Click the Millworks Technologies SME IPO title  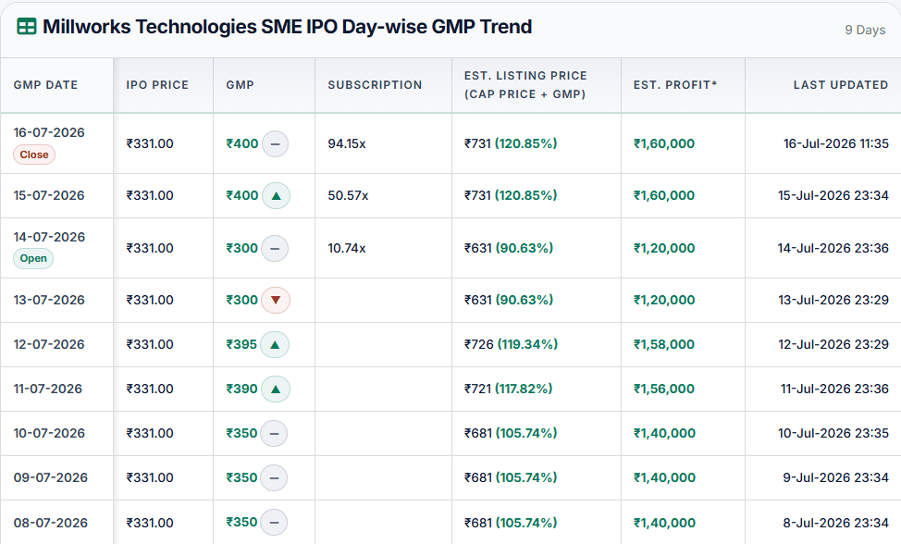(x=288, y=27)
